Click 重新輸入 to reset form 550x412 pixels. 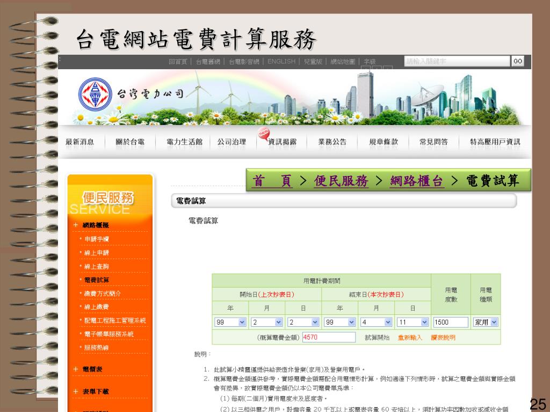click(x=410, y=338)
